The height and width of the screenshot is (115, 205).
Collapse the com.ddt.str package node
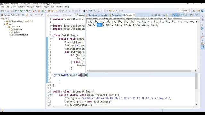7,27
